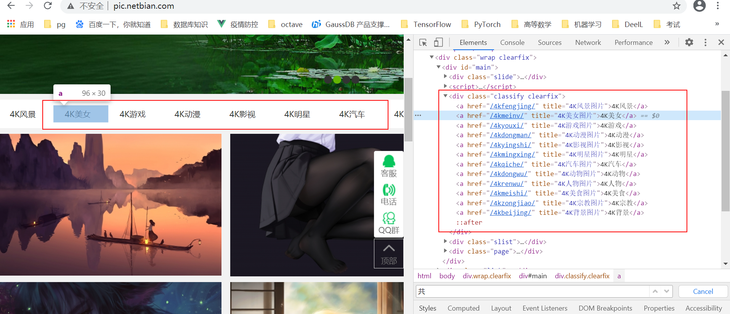Expand the div class page node
730x314 pixels.
[x=445, y=251]
